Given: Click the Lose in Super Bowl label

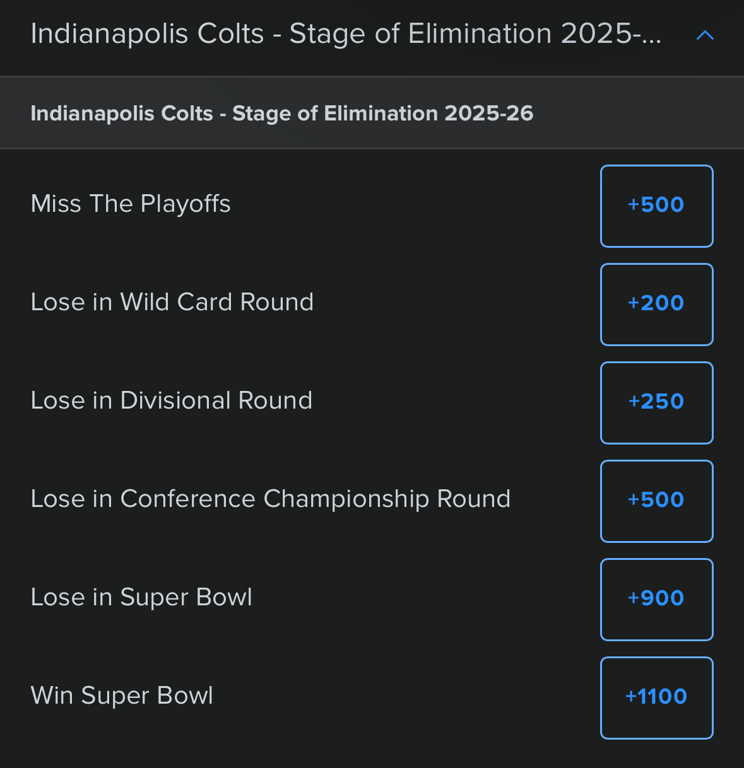Looking at the screenshot, I should tap(141, 597).
